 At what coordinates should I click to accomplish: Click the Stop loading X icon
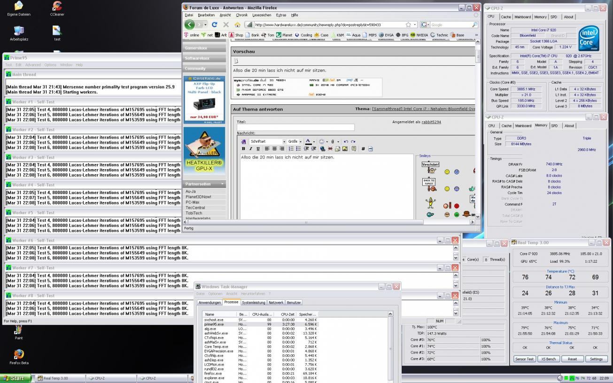point(226,24)
